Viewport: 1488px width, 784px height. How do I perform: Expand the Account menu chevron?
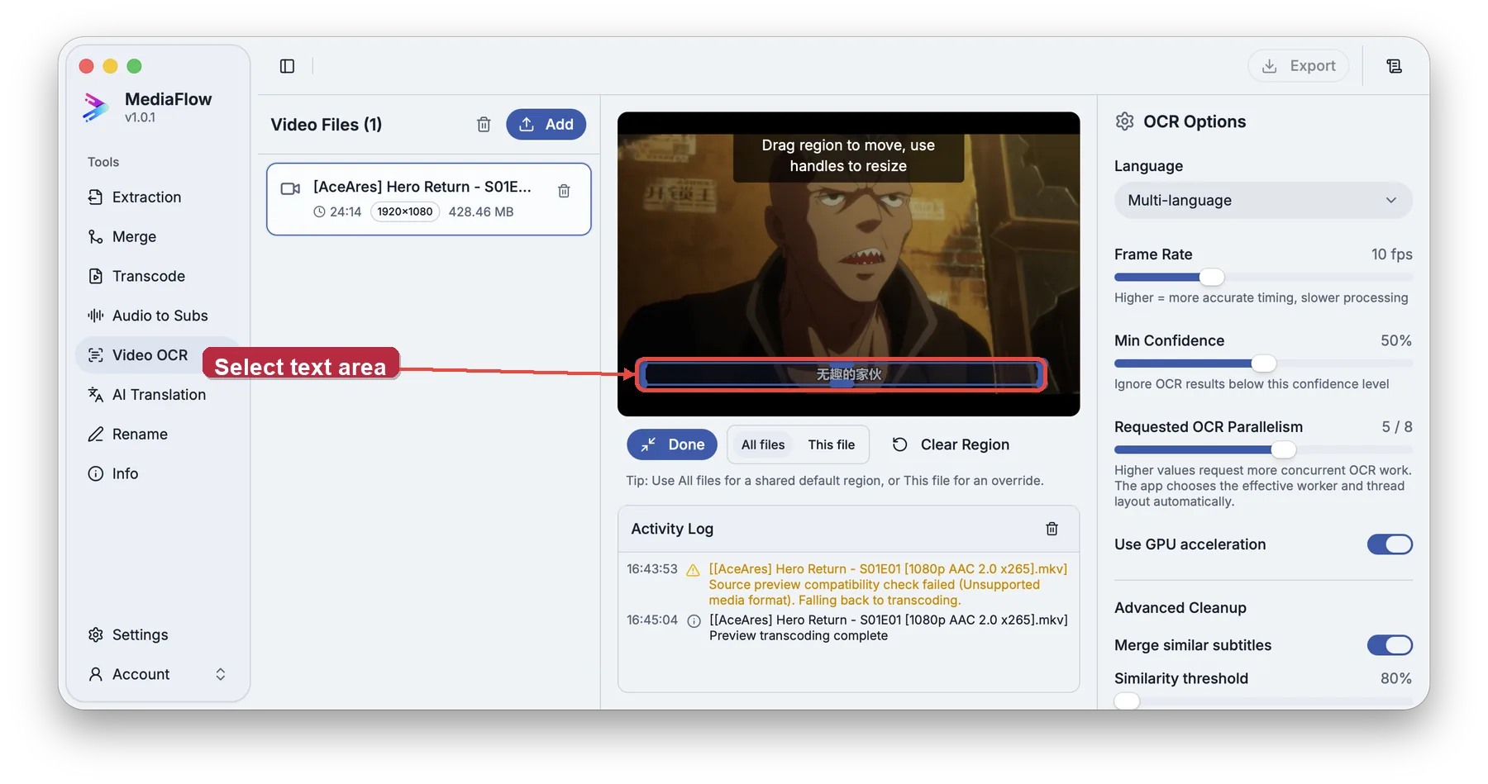[x=221, y=674]
